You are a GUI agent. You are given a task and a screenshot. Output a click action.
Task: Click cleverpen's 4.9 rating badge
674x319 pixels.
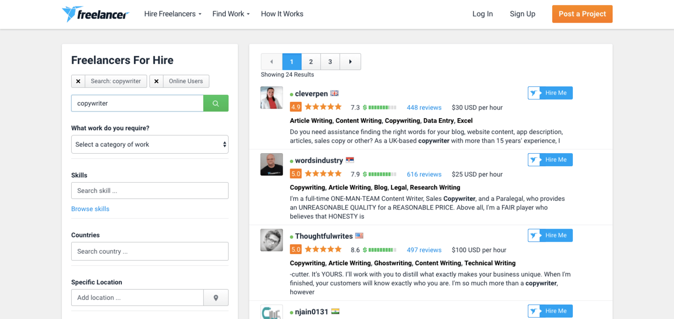point(296,107)
